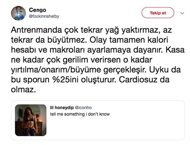Open Cengo's round profile avatar
Image resolution: width=190 pixels, height=145 pixels.
point(18,13)
